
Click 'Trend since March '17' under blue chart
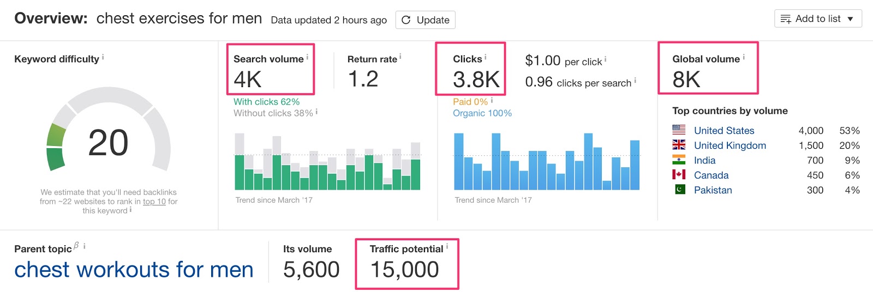point(493,200)
